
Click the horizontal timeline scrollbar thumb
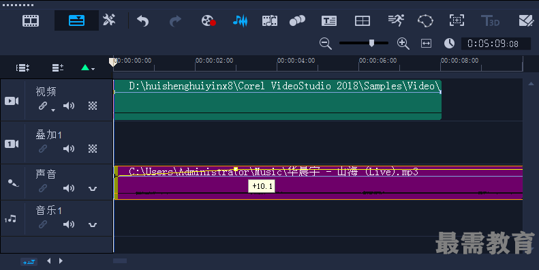pyautogui.click(x=120, y=260)
